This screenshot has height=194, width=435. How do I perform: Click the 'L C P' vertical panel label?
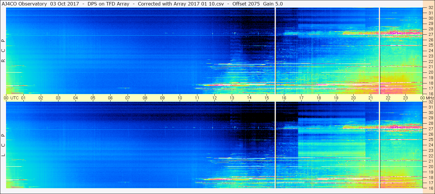3,145
